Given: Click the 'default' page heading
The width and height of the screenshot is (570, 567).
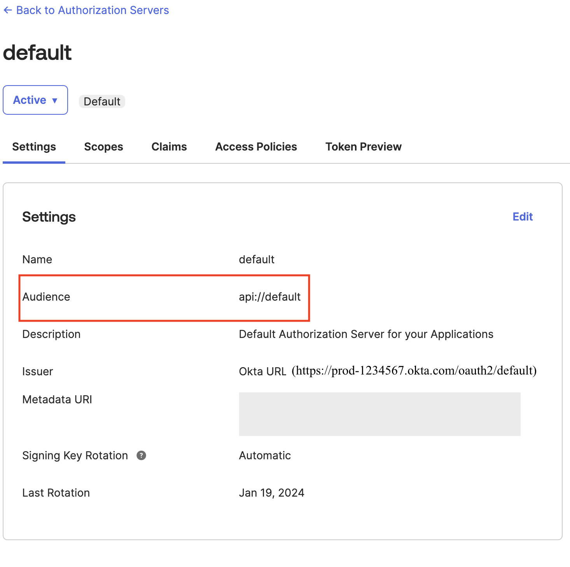Looking at the screenshot, I should tap(37, 52).
